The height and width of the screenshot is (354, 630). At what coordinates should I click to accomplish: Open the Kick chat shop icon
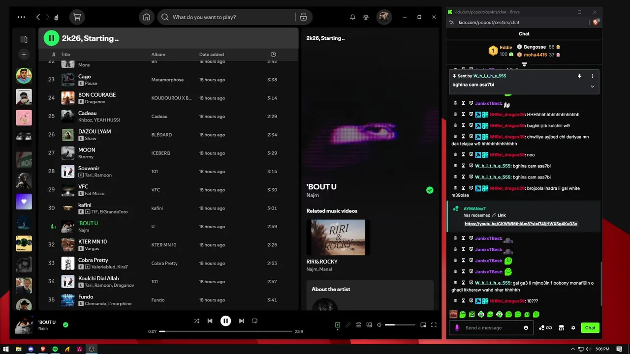(561, 328)
